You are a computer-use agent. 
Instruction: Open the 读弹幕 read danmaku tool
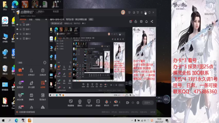43,84
